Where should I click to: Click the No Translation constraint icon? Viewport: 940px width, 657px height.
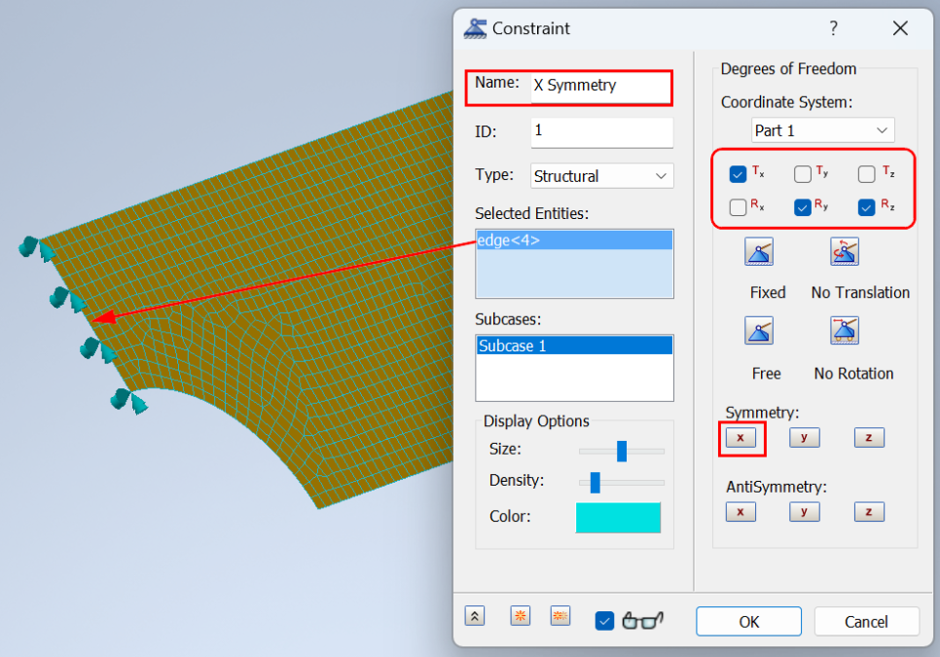(x=844, y=252)
